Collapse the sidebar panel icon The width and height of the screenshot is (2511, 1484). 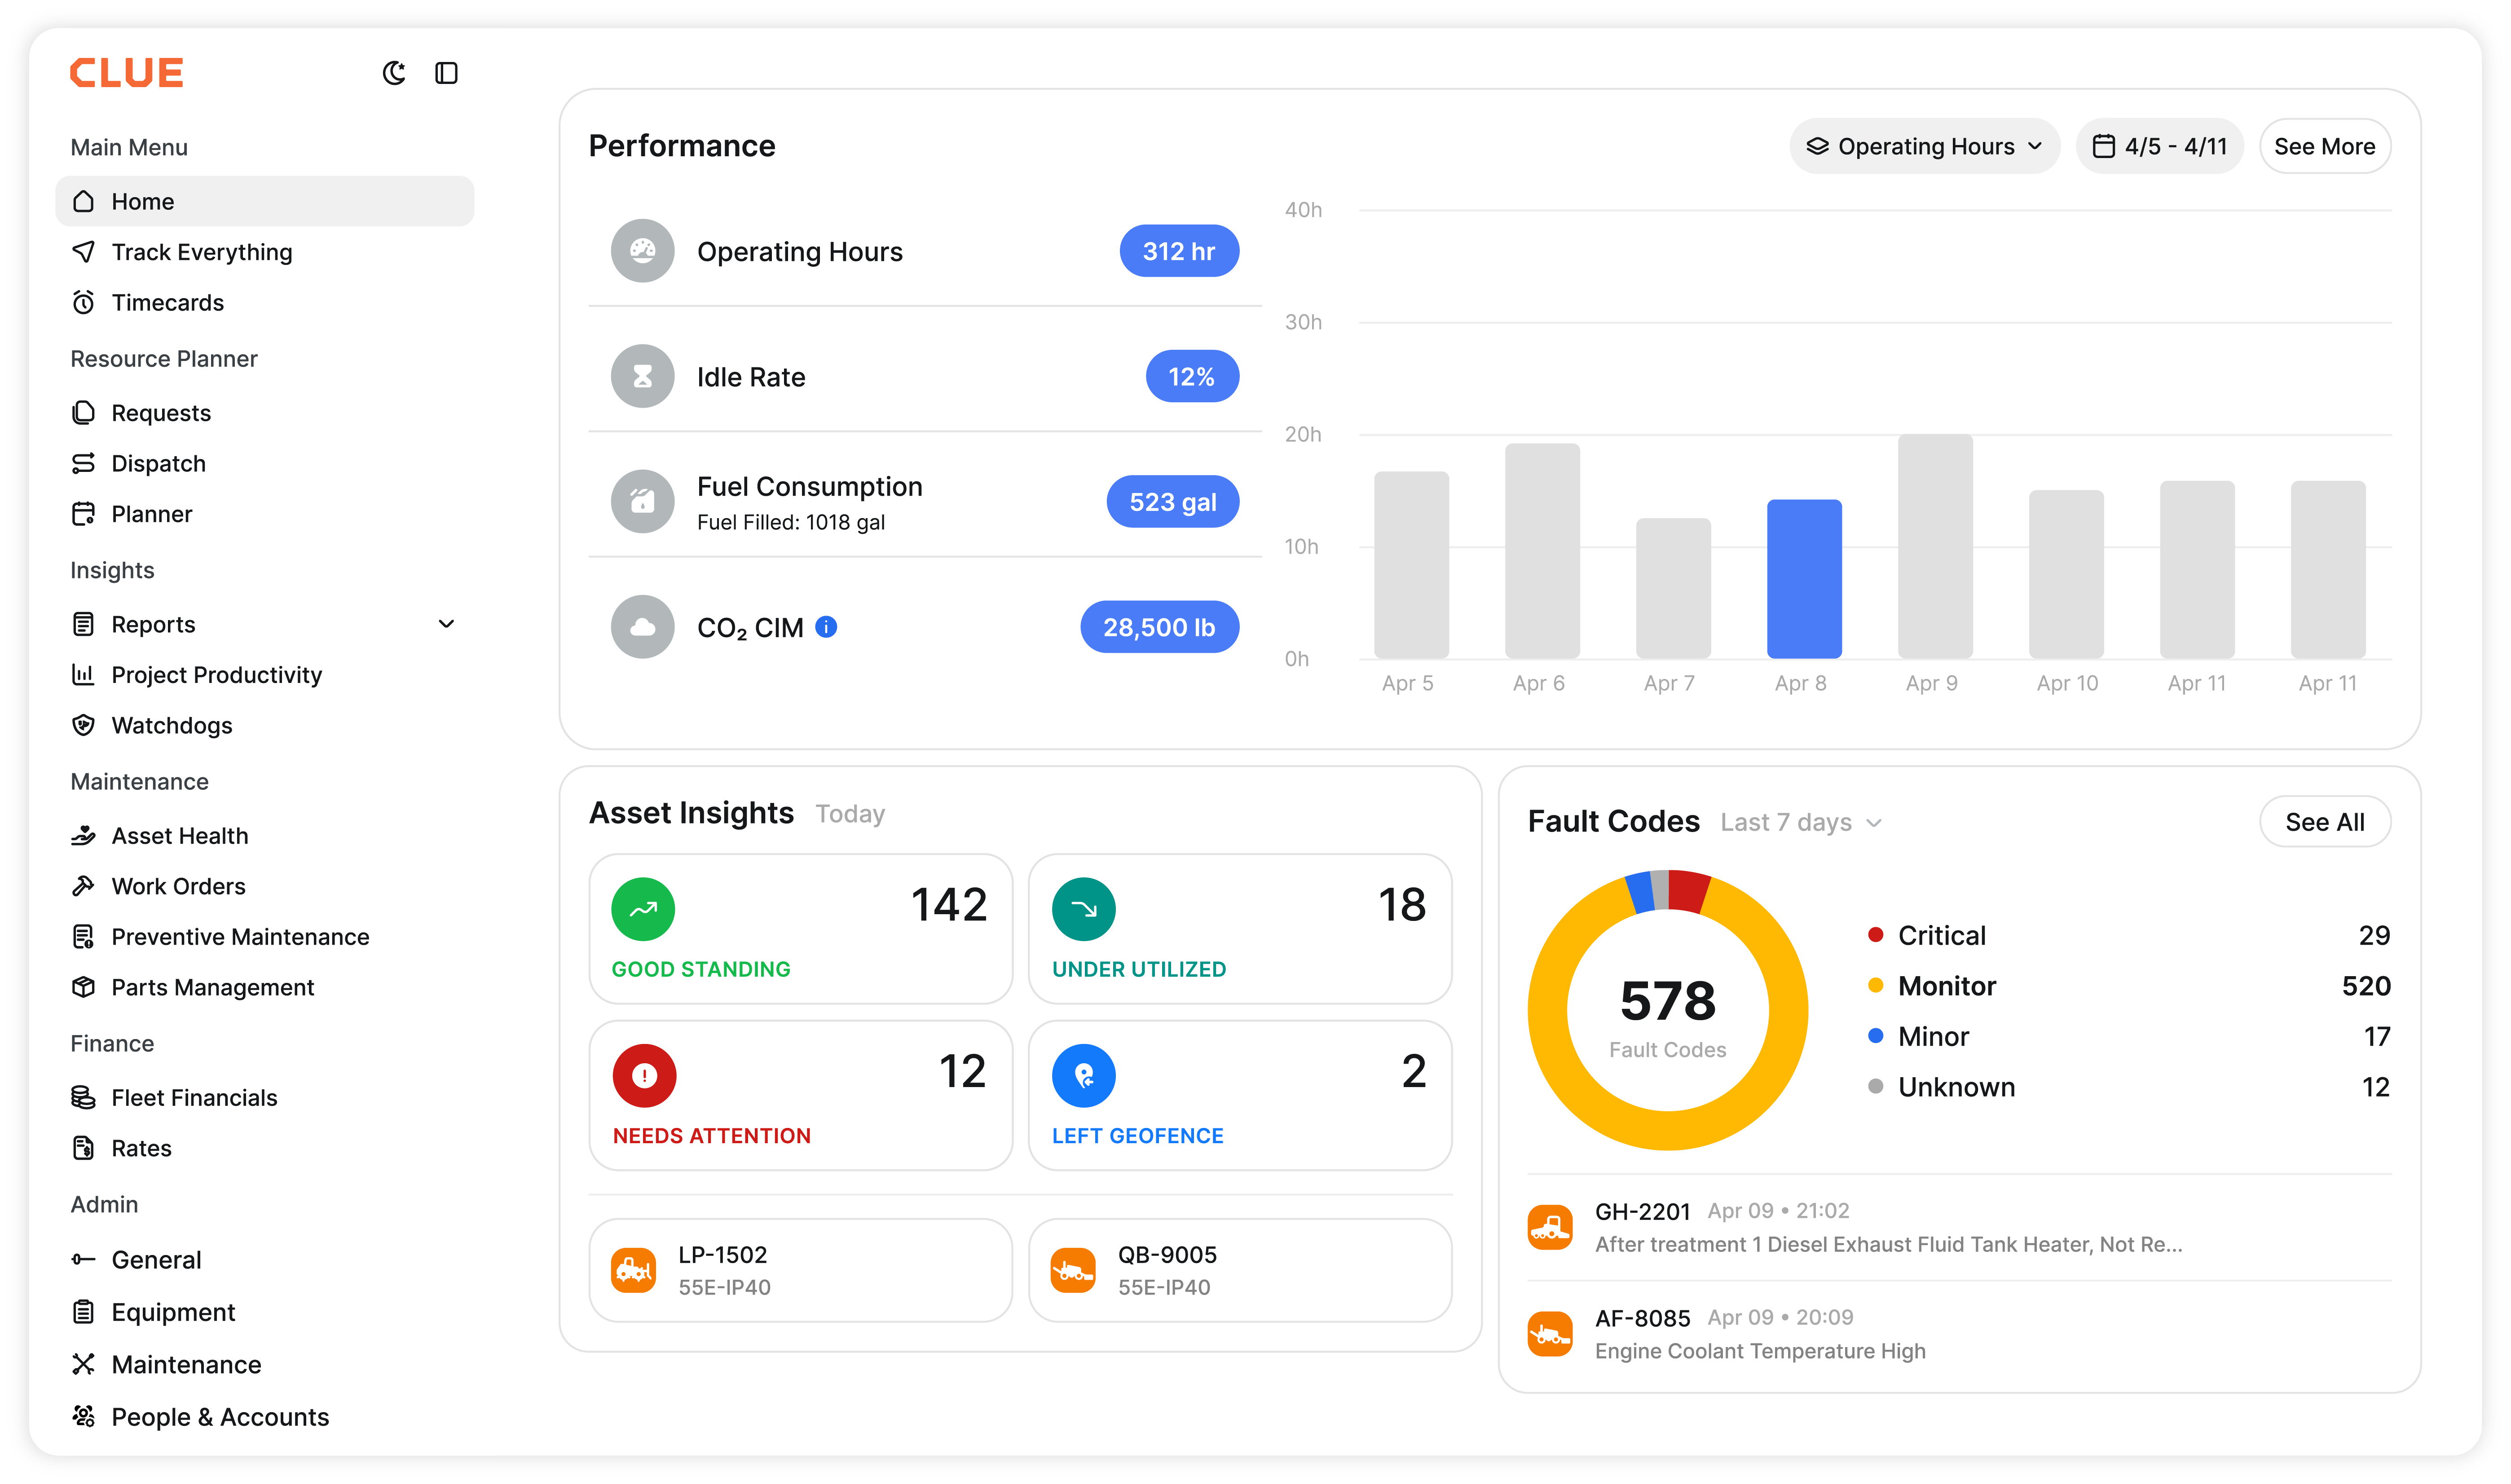(x=446, y=73)
